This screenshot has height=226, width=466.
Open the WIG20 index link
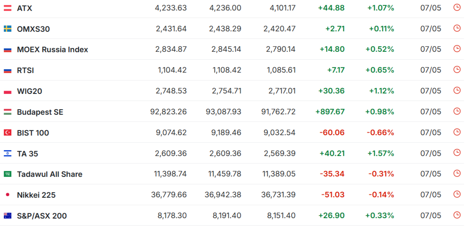pos(29,91)
